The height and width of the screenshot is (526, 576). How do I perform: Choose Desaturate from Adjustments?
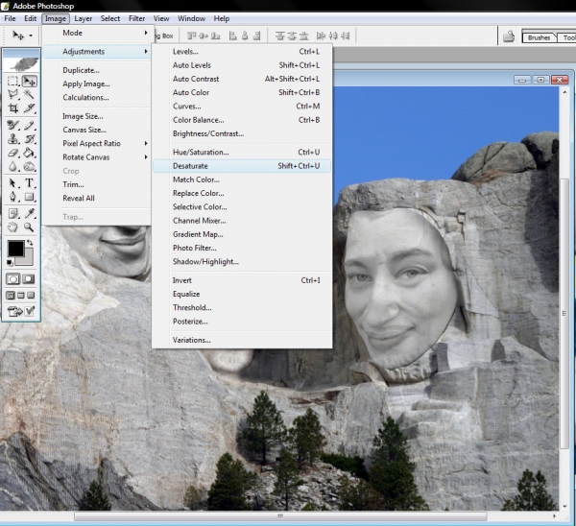242,166
